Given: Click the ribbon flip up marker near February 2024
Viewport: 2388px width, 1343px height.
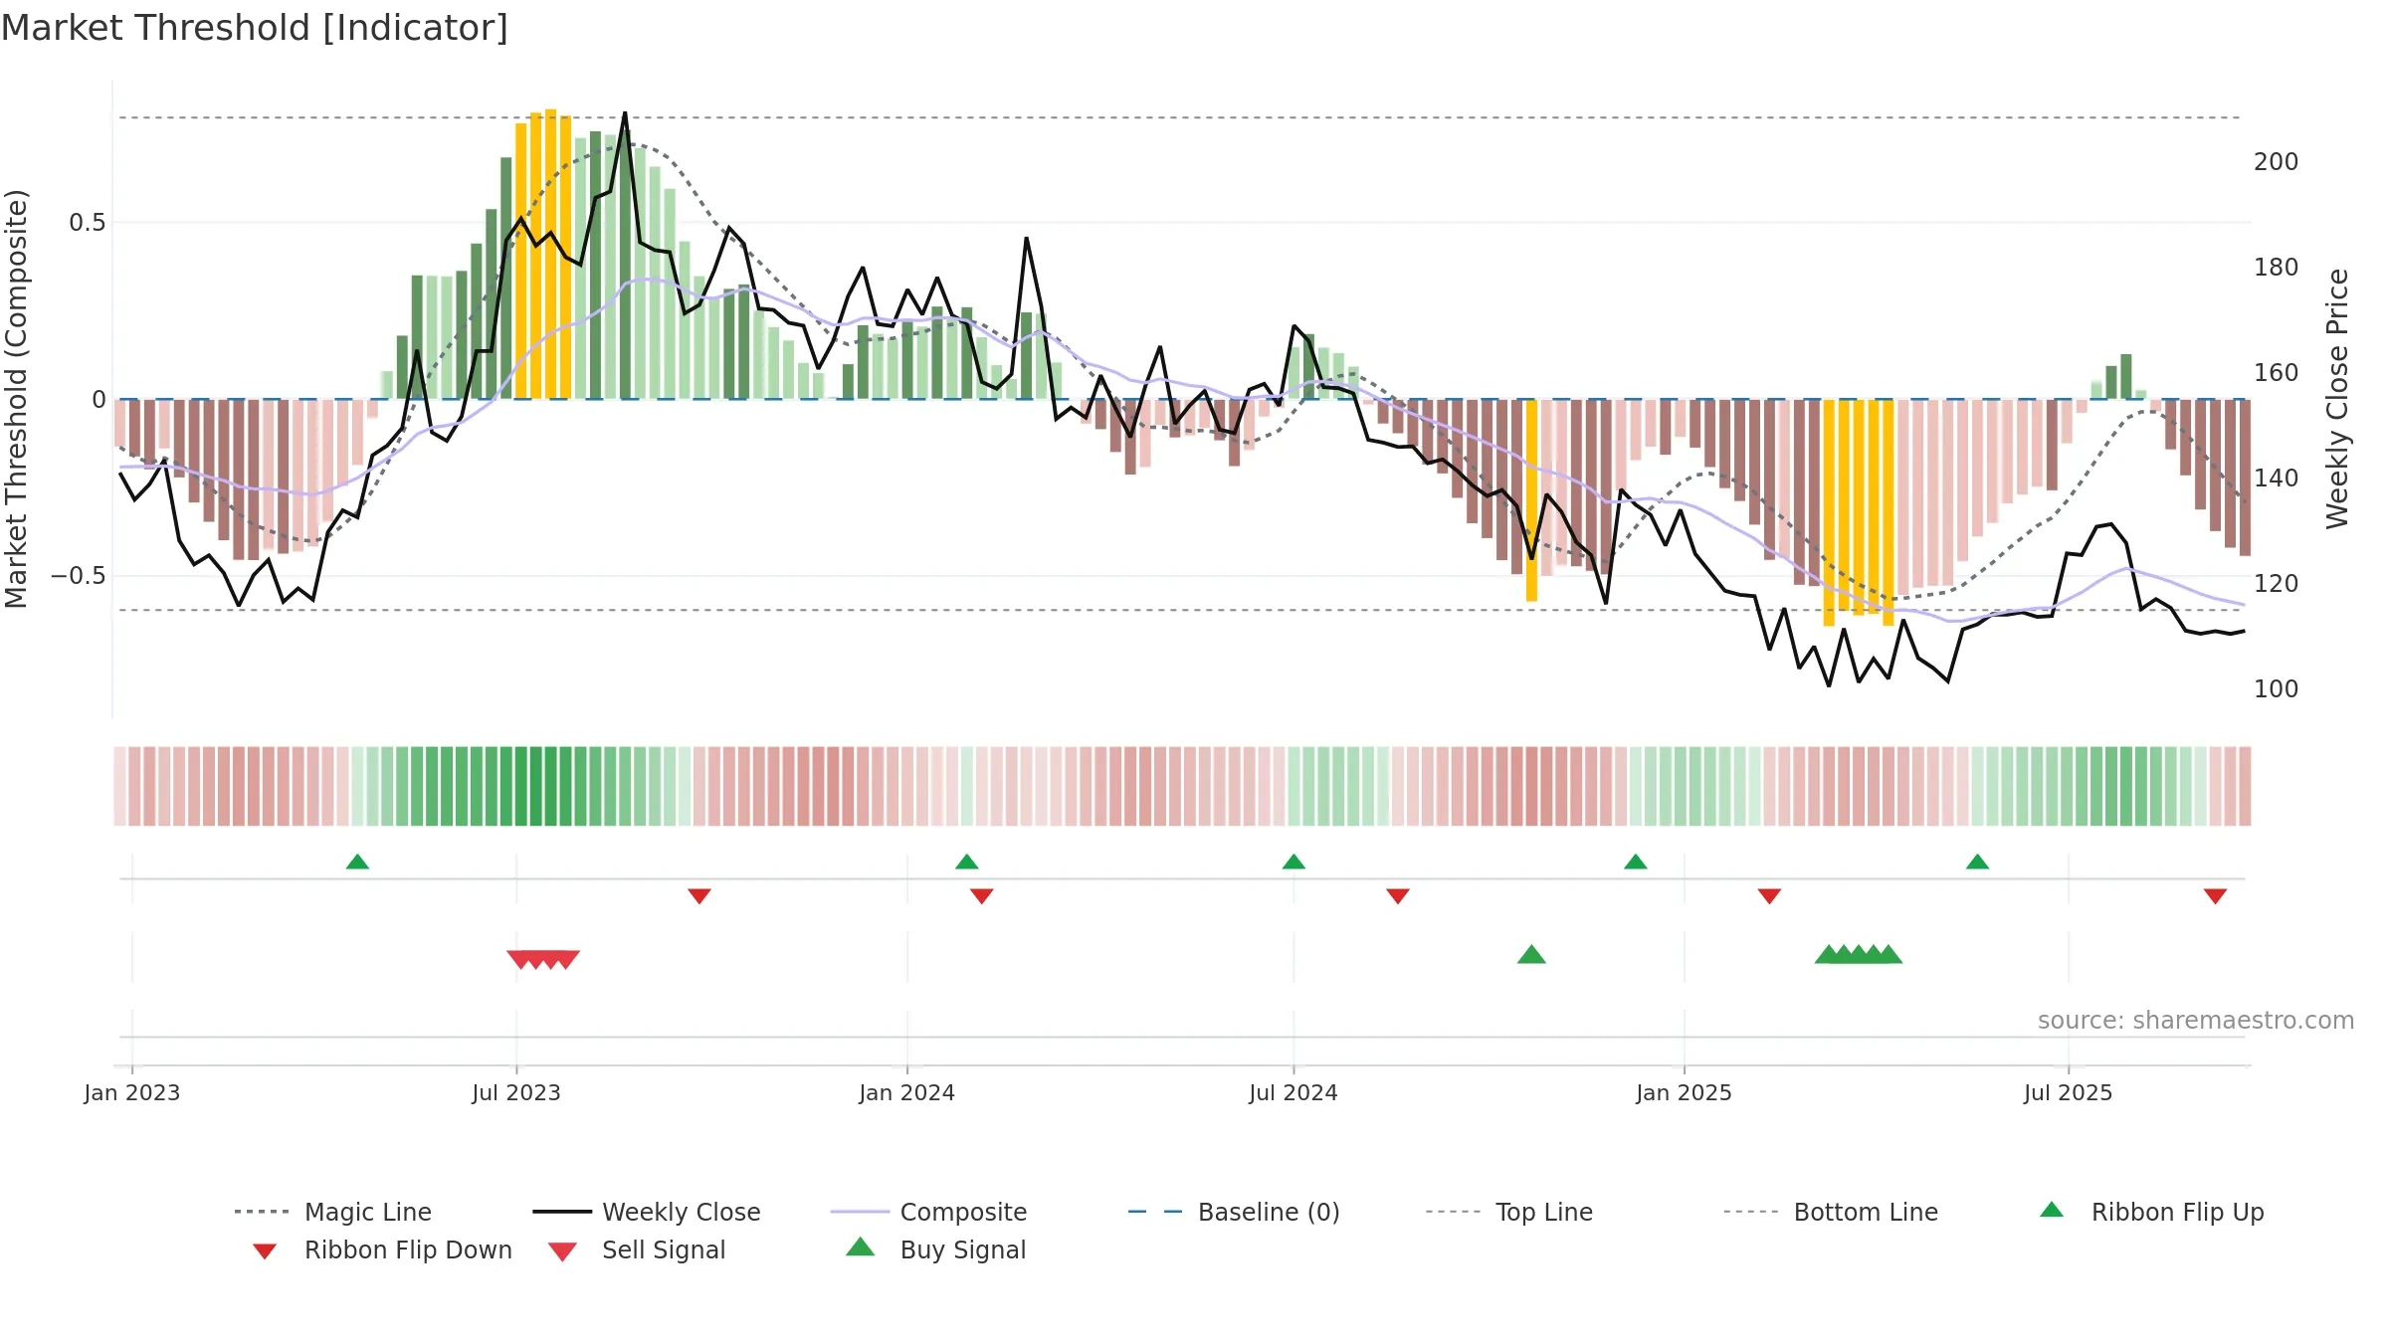Looking at the screenshot, I should (x=966, y=862).
